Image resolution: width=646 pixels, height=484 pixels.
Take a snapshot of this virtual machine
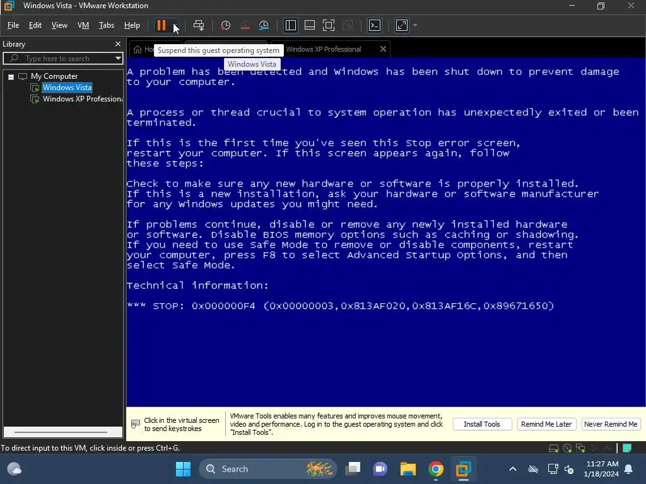tap(225, 25)
